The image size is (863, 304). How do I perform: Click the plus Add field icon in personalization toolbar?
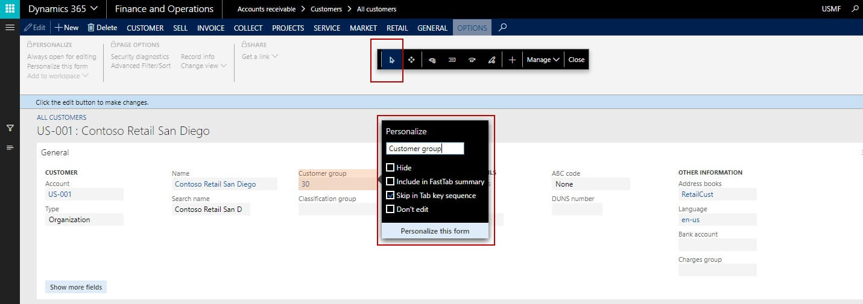coord(512,60)
